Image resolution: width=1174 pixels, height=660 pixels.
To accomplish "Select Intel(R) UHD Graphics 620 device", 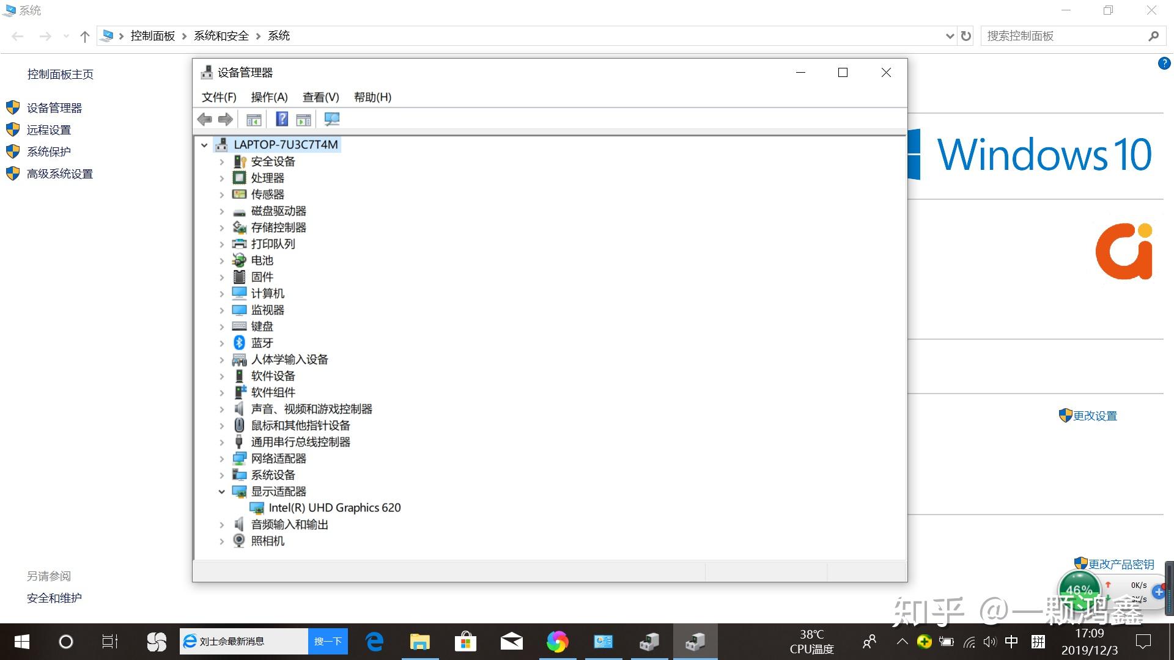I will click(x=334, y=508).
